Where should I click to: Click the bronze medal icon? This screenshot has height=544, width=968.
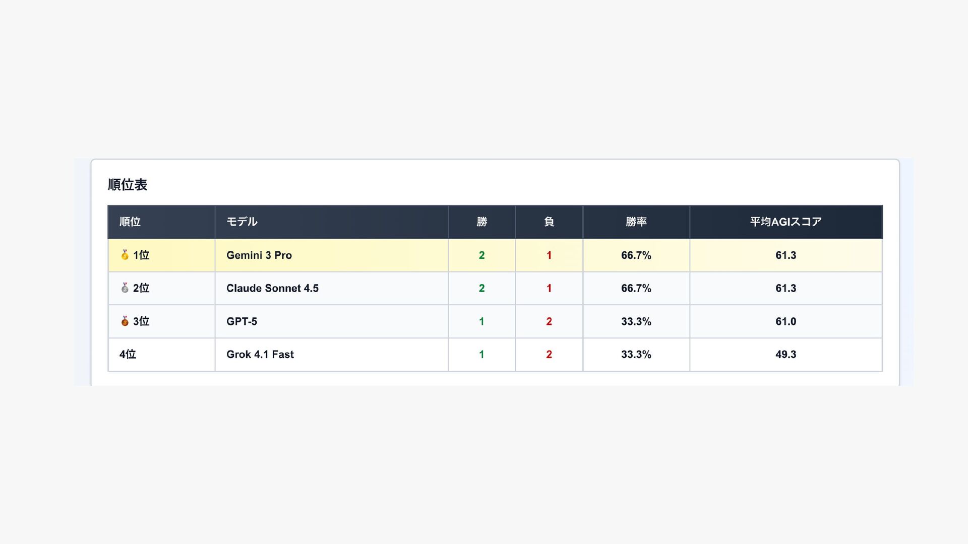[x=125, y=321]
